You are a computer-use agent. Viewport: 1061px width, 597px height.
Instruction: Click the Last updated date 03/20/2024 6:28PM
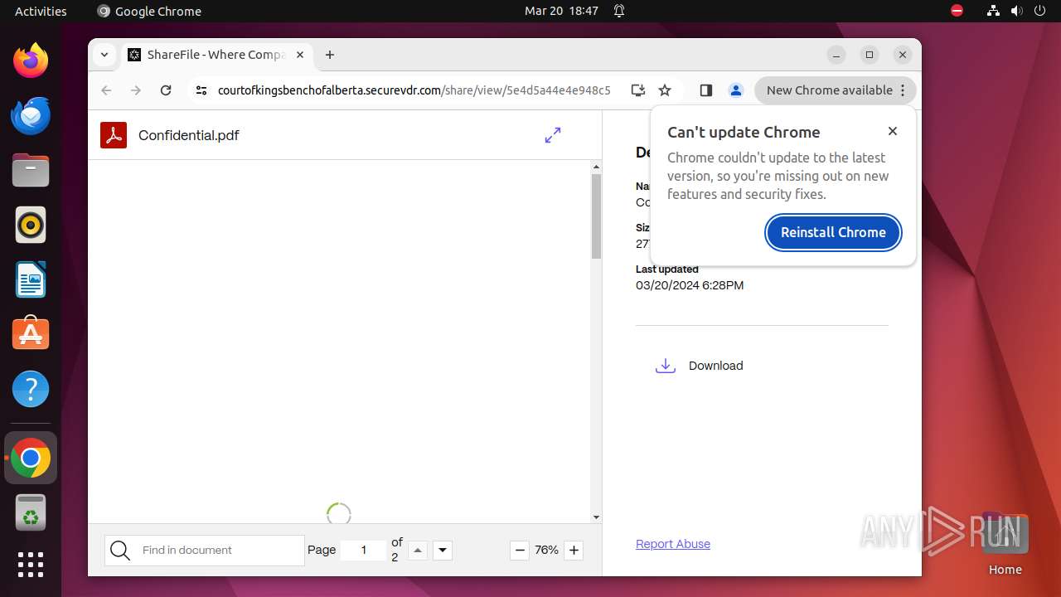point(690,285)
